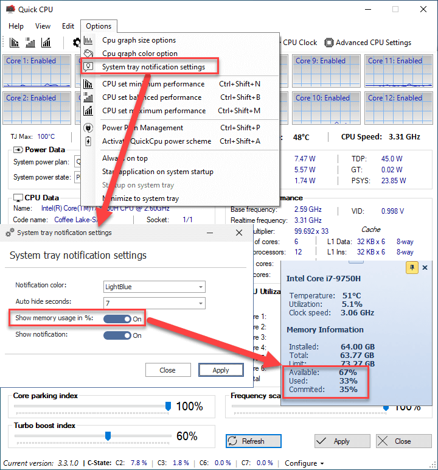438x470 pixels.
Task: Select Always on top menu option
Action: pos(125,158)
